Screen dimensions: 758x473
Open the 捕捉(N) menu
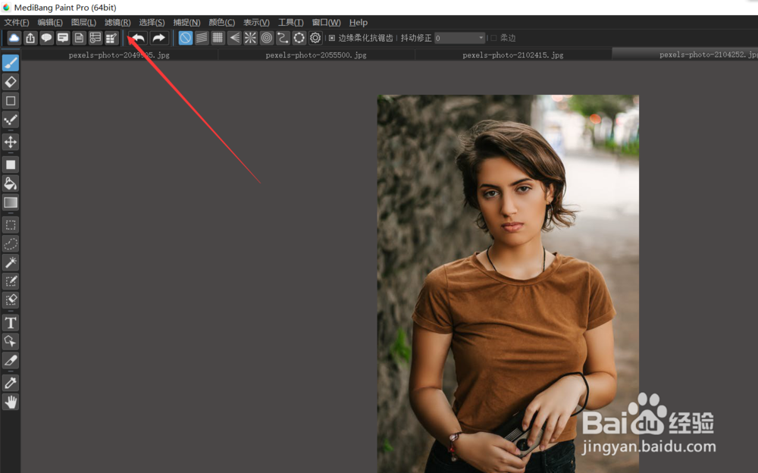(186, 22)
